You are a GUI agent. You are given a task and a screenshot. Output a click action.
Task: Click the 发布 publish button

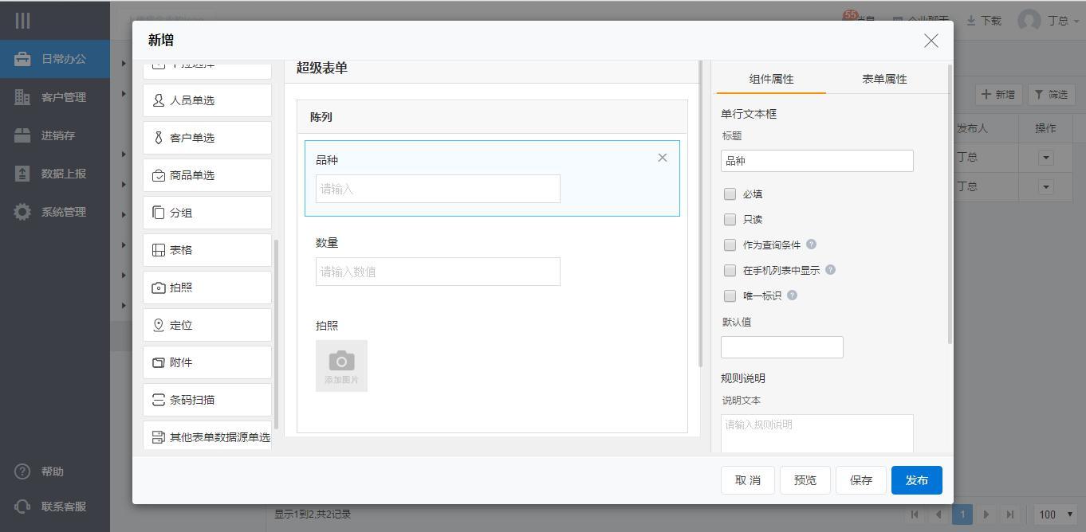pyautogui.click(x=916, y=480)
